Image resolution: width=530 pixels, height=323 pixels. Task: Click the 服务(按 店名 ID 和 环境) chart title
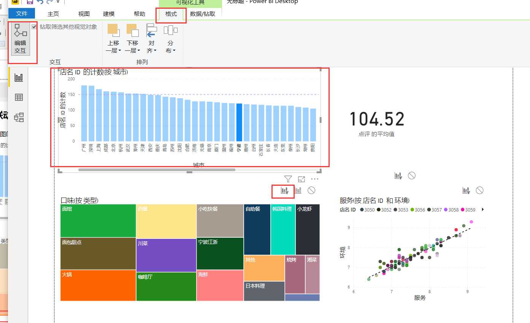[374, 200]
